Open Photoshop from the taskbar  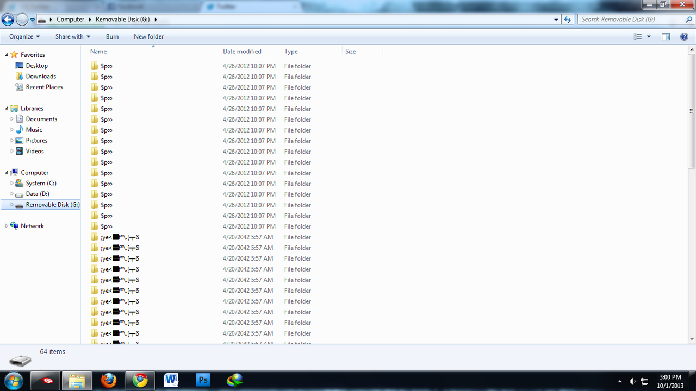coord(203,381)
